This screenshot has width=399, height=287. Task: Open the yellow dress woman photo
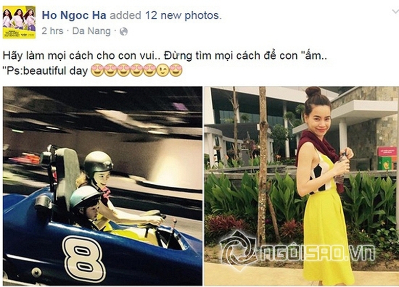tap(301, 186)
